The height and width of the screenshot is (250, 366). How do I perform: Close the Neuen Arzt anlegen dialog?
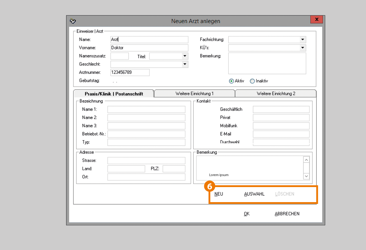point(316,20)
